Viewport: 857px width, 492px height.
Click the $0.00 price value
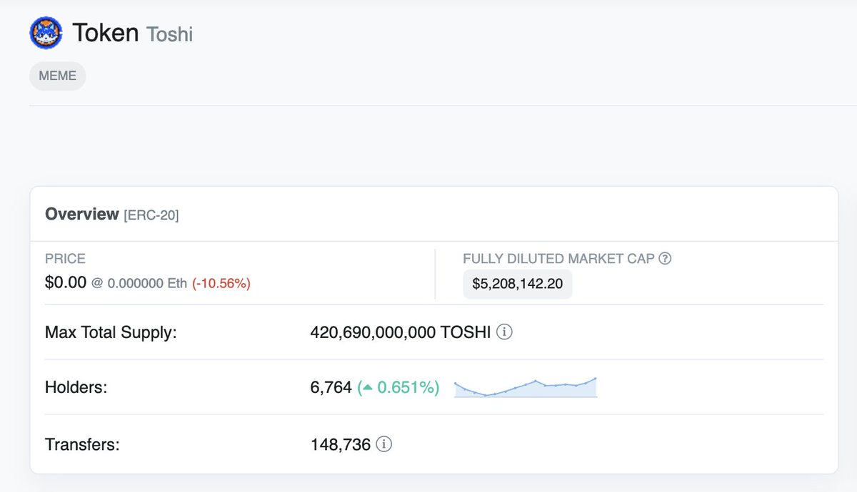66,283
